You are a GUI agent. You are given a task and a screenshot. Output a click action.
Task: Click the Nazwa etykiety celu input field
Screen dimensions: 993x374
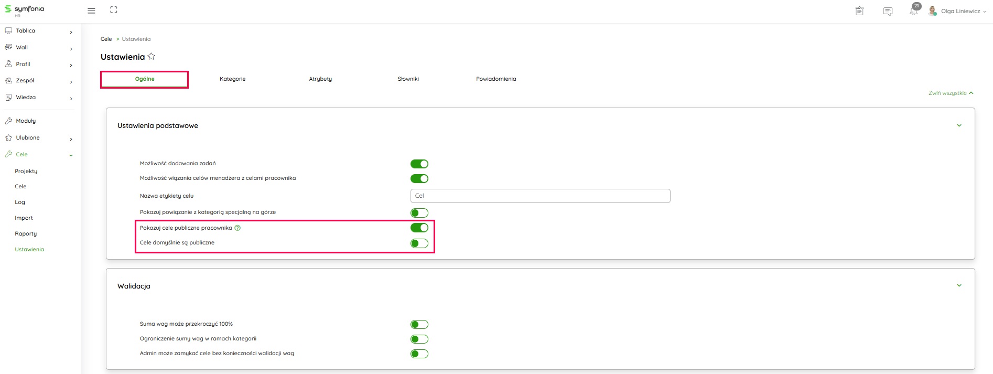coord(540,196)
